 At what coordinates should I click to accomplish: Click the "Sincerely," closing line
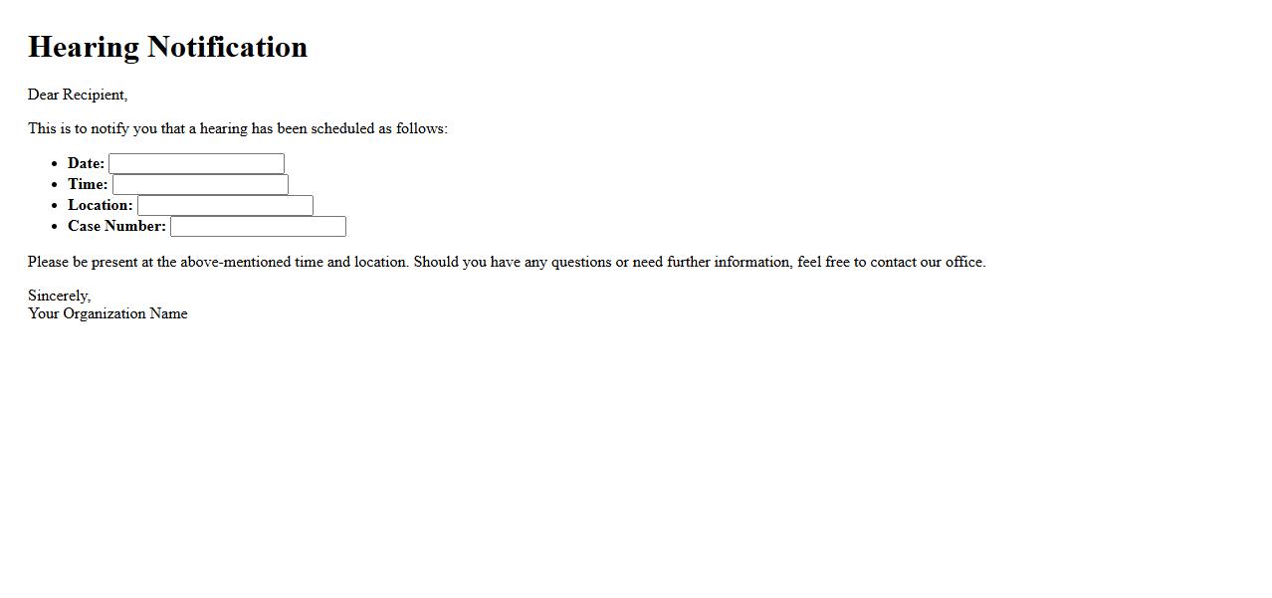(x=59, y=296)
